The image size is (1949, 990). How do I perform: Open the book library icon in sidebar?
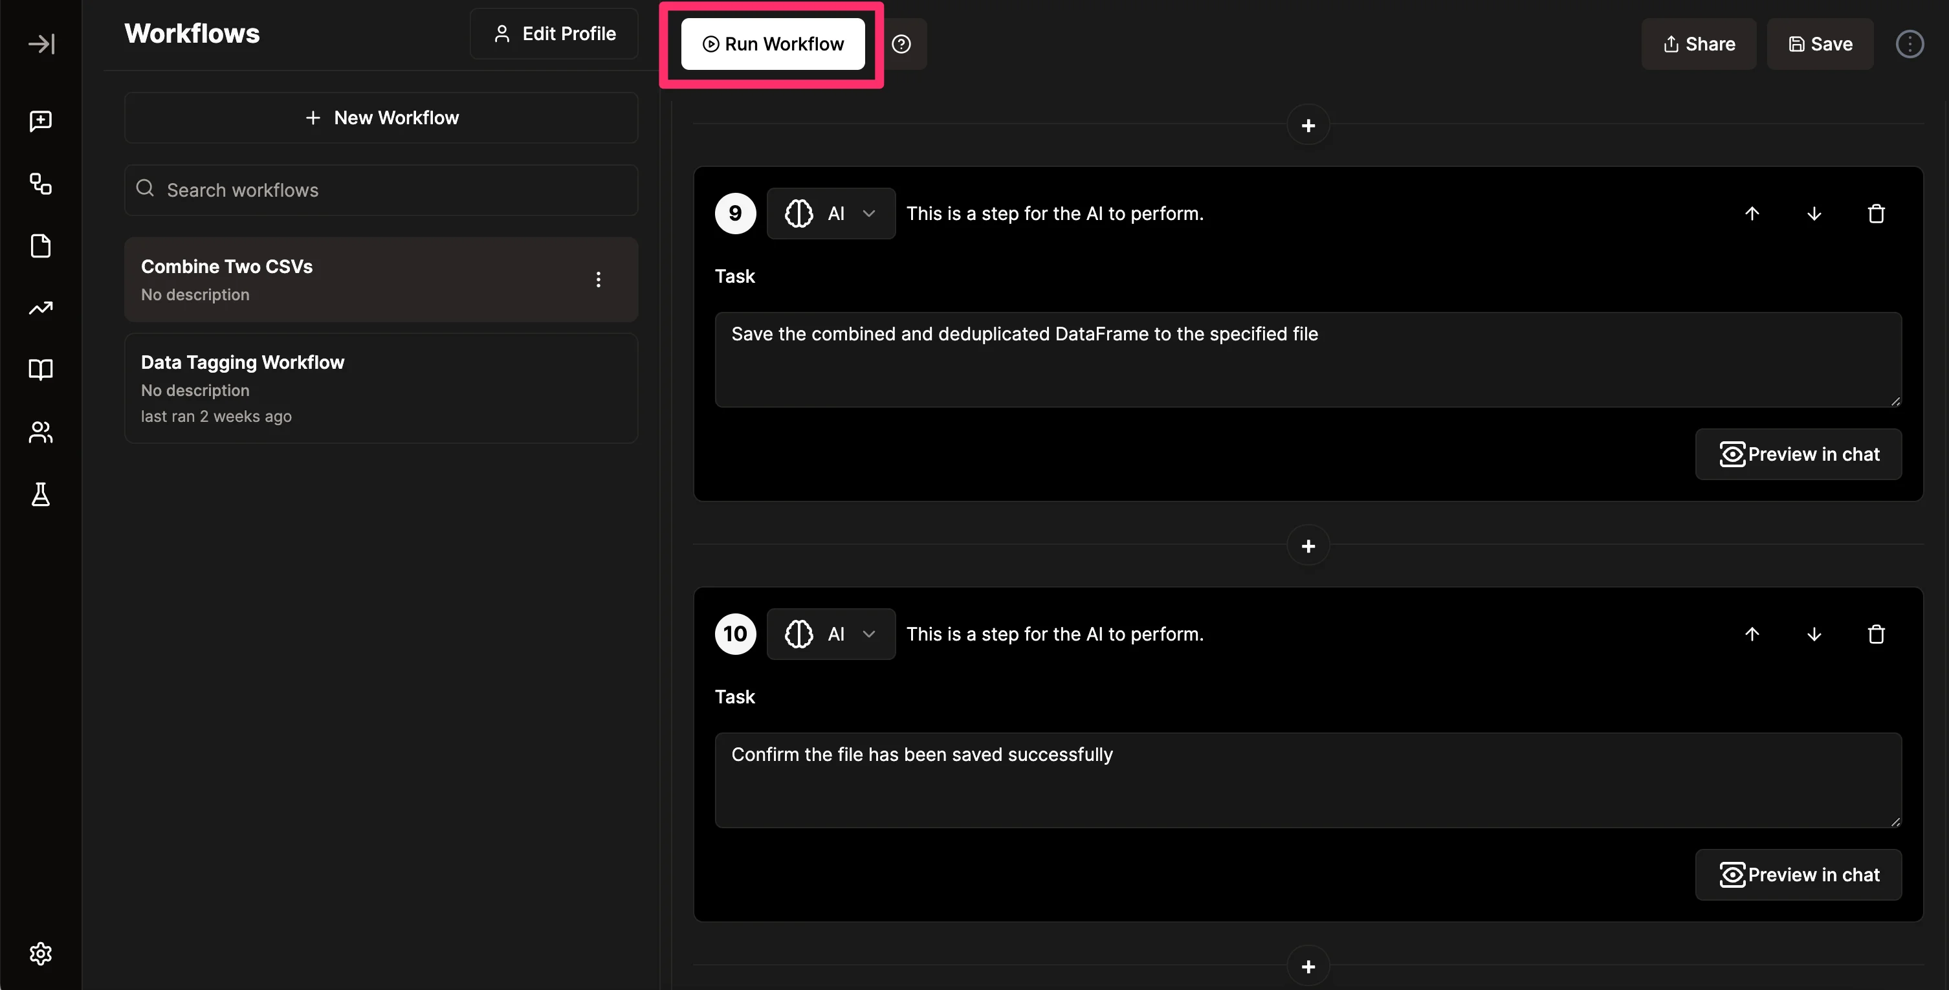coord(41,370)
